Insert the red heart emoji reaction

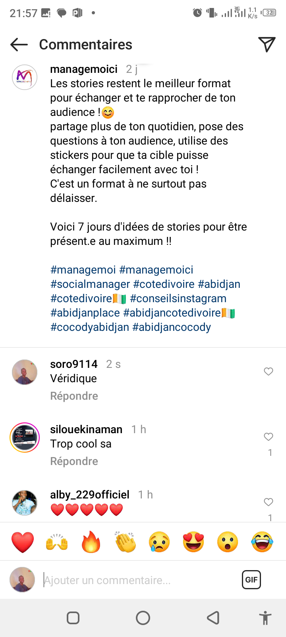(23, 542)
